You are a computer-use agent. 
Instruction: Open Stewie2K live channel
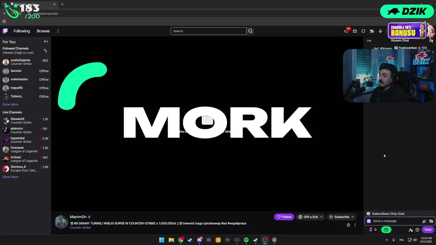point(26,121)
